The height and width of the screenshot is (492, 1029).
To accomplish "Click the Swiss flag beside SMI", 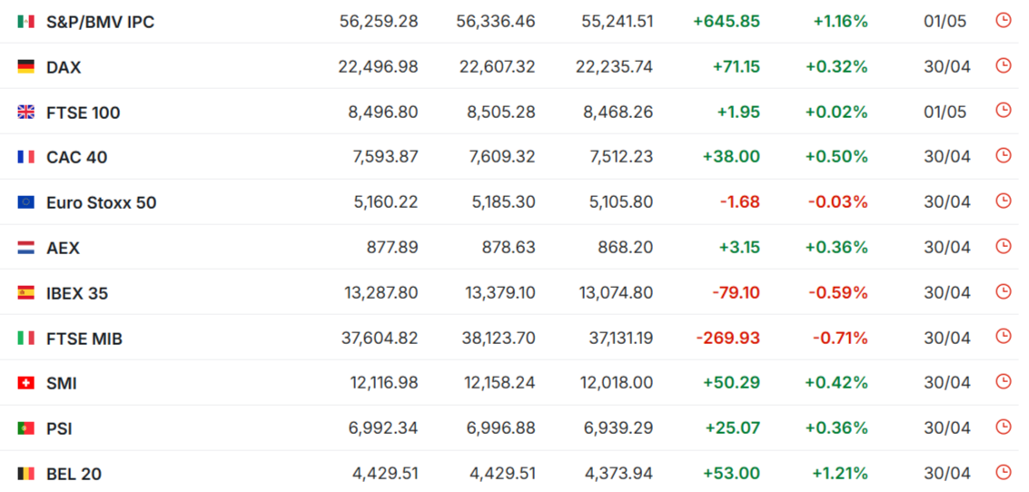I will [x=25, y=383].
